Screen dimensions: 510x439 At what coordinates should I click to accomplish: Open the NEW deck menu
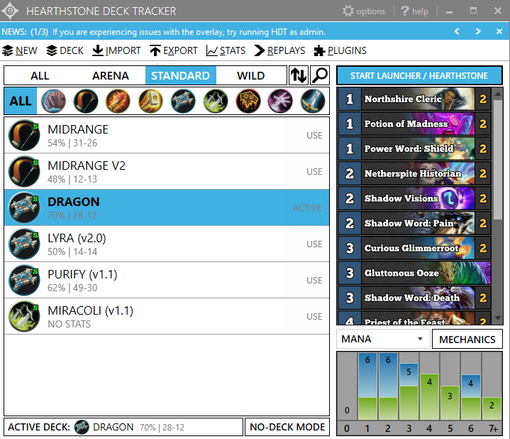point(20,50)
